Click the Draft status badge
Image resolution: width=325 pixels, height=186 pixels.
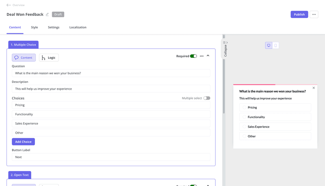(58, 14)
